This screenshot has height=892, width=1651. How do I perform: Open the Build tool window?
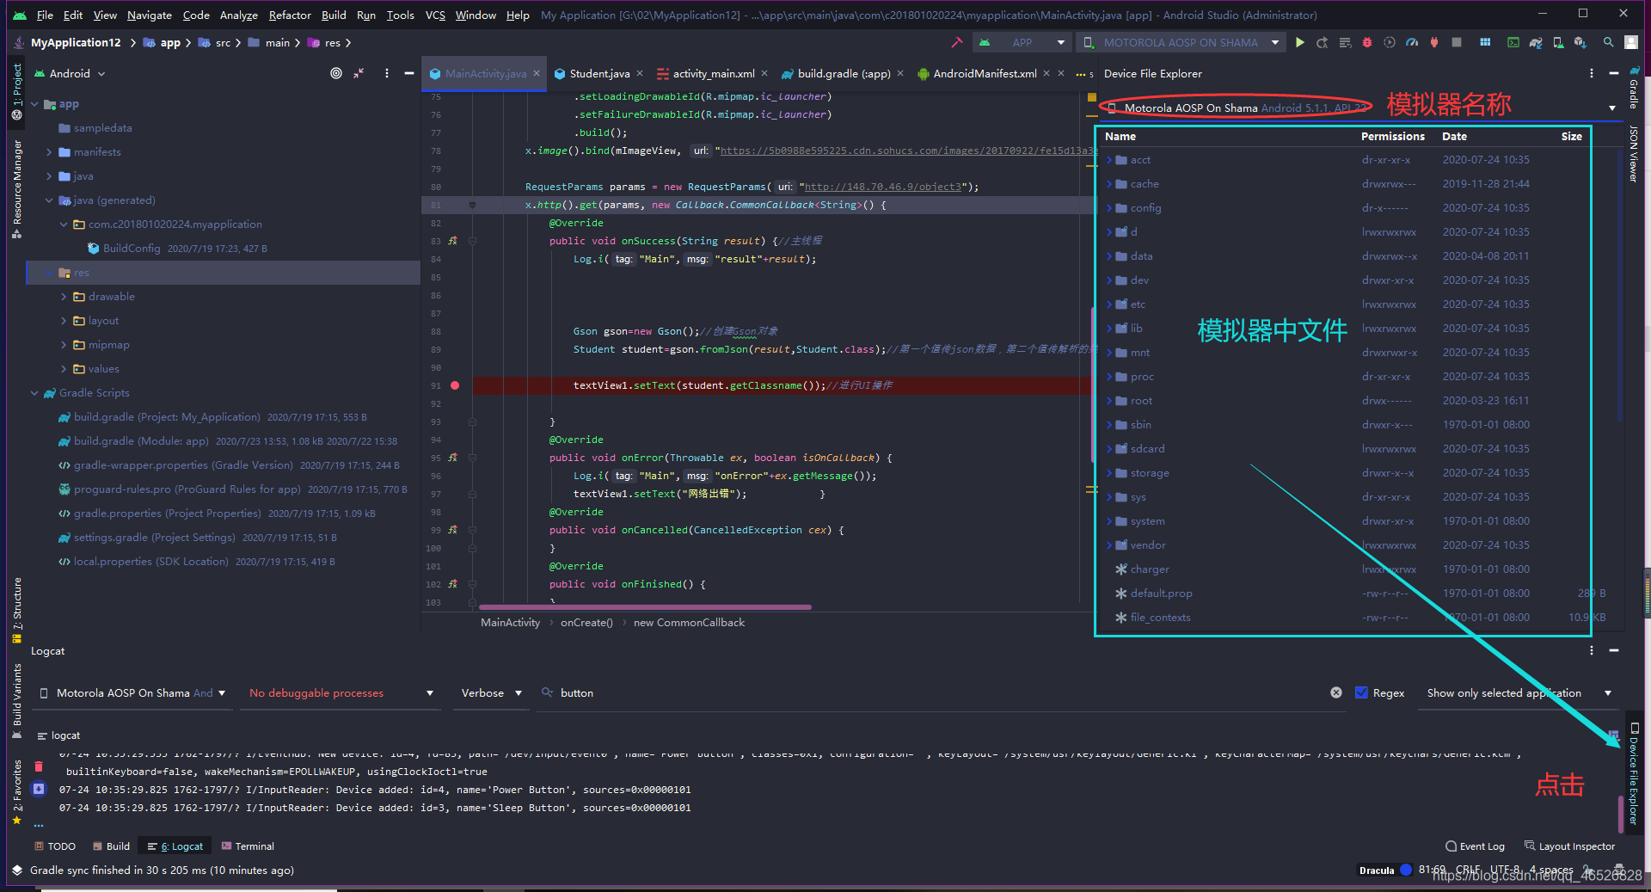tap(111, 846)
